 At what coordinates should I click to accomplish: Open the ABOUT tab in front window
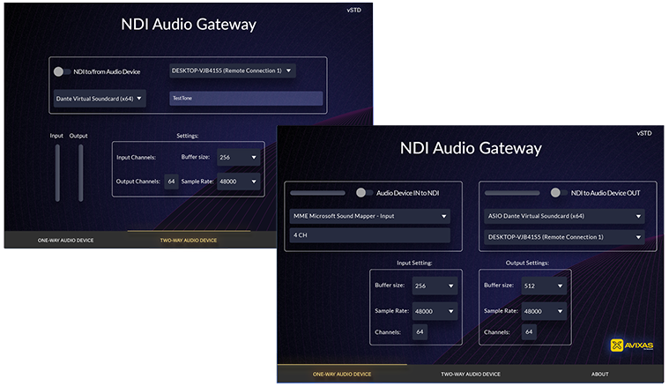click(599, 374)
